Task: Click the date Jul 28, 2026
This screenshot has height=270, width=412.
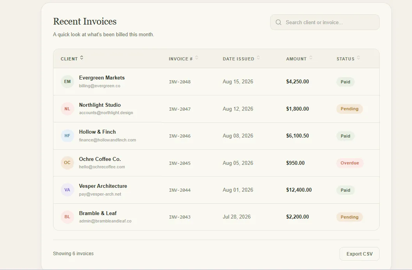Action: tap(237, 217)
